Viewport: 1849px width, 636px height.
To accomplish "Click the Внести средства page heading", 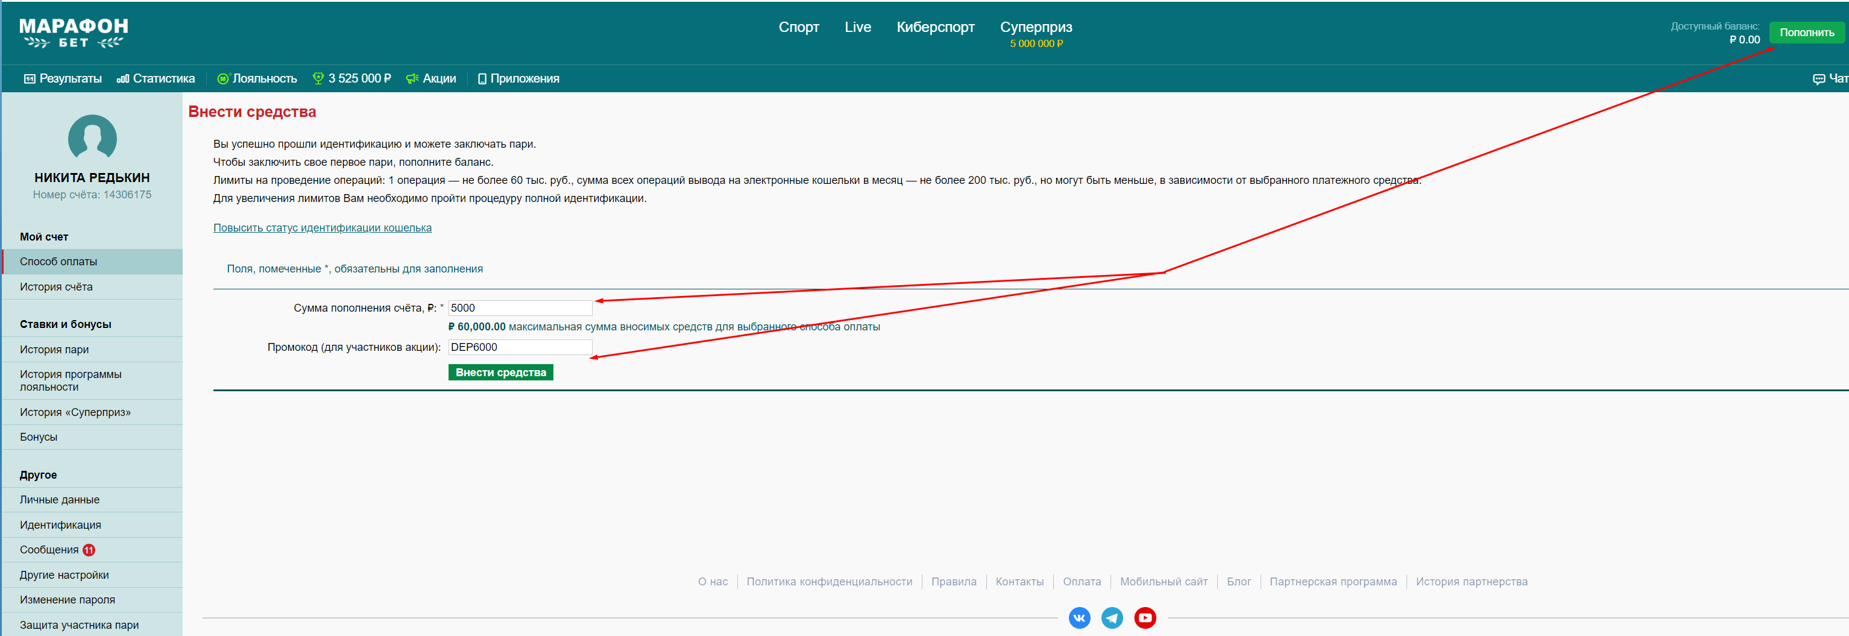I will click(x=252, y=112).
